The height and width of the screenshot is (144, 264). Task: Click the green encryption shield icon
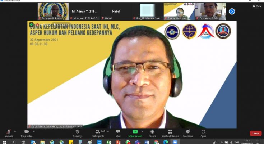(31, 24)
